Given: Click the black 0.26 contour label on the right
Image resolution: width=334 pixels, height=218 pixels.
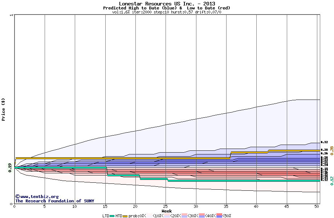Looking at the screenshot, I should pyautogui.click(x=325, y=153).
